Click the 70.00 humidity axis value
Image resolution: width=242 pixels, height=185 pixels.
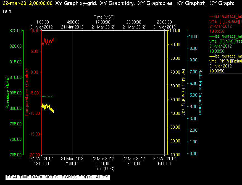[175, 72]
